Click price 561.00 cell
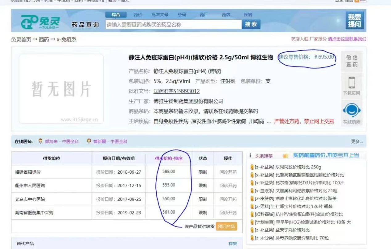Screen dimensions: 391x249 (x=169, y=212)
